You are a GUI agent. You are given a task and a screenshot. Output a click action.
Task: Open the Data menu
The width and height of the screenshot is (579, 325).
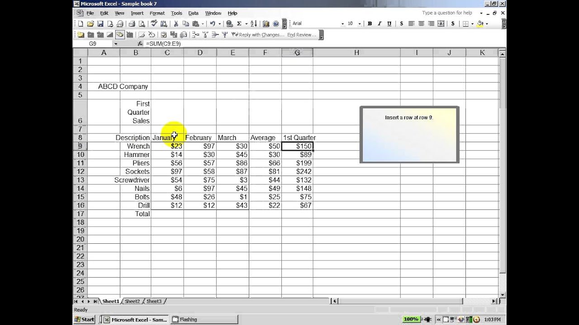(x=194, y=13)
